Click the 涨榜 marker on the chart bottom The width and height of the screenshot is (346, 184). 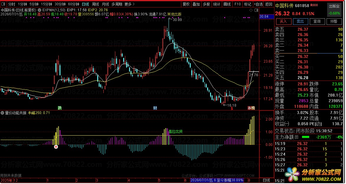pyautogui.click(x=251, y=108)
